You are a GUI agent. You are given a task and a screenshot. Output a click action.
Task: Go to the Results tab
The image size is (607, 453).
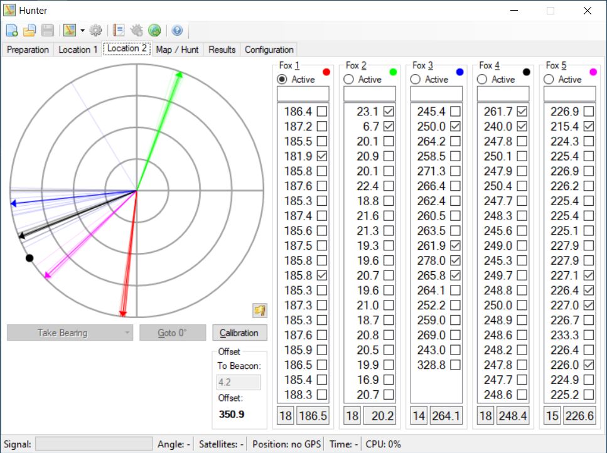click(222, 50)
